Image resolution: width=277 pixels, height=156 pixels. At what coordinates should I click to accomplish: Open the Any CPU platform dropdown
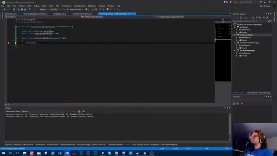click(58, 10)
